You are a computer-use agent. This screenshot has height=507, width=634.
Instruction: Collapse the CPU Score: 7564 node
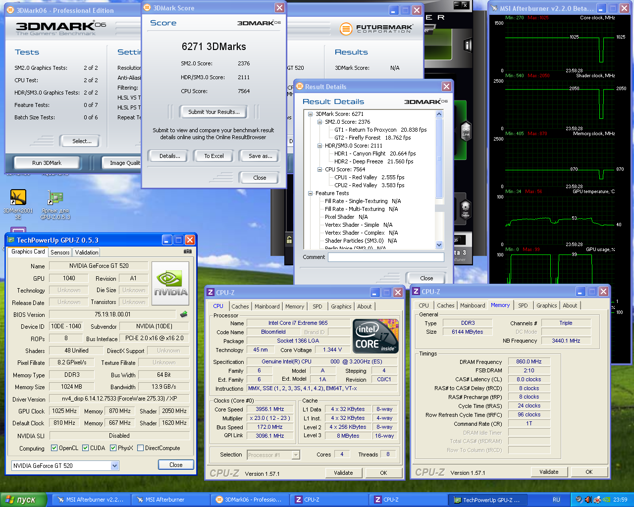click(x=319, y=169)
